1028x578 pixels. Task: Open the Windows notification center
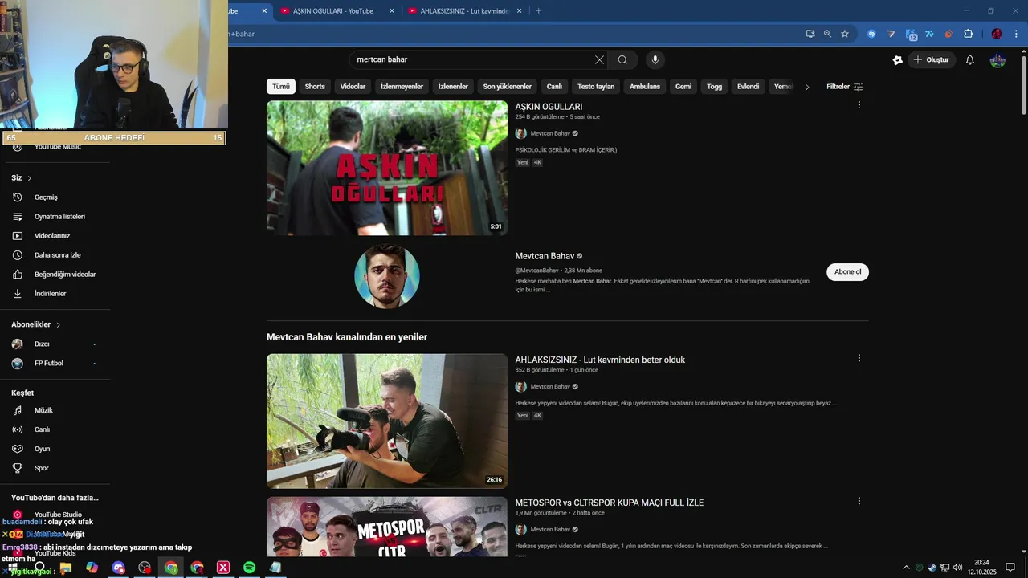[1010, 568]
